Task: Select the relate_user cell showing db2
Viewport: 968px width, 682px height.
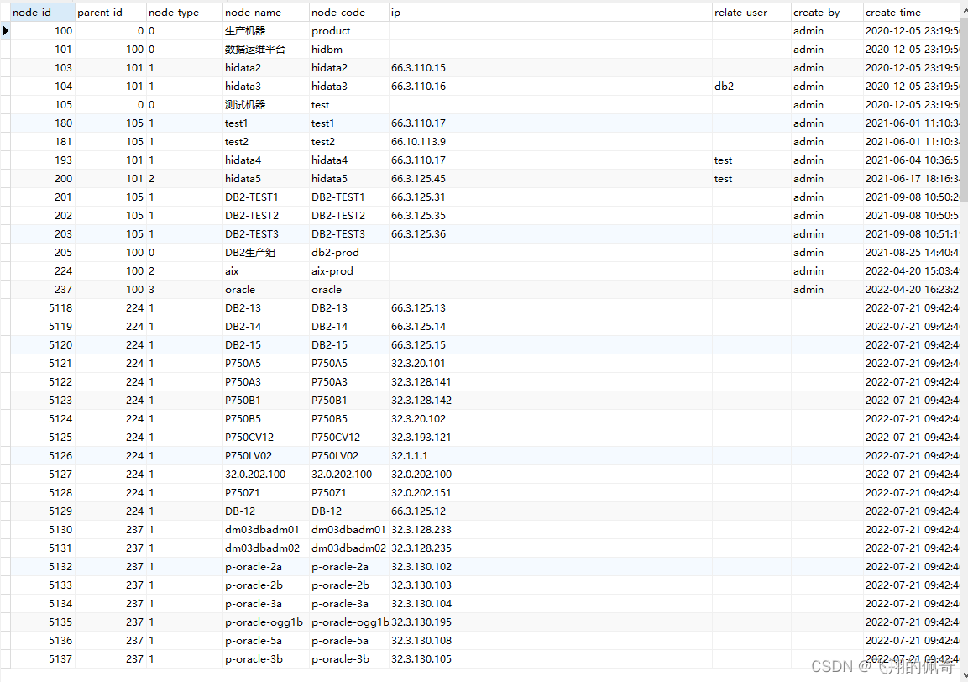Action: [724, 87]
